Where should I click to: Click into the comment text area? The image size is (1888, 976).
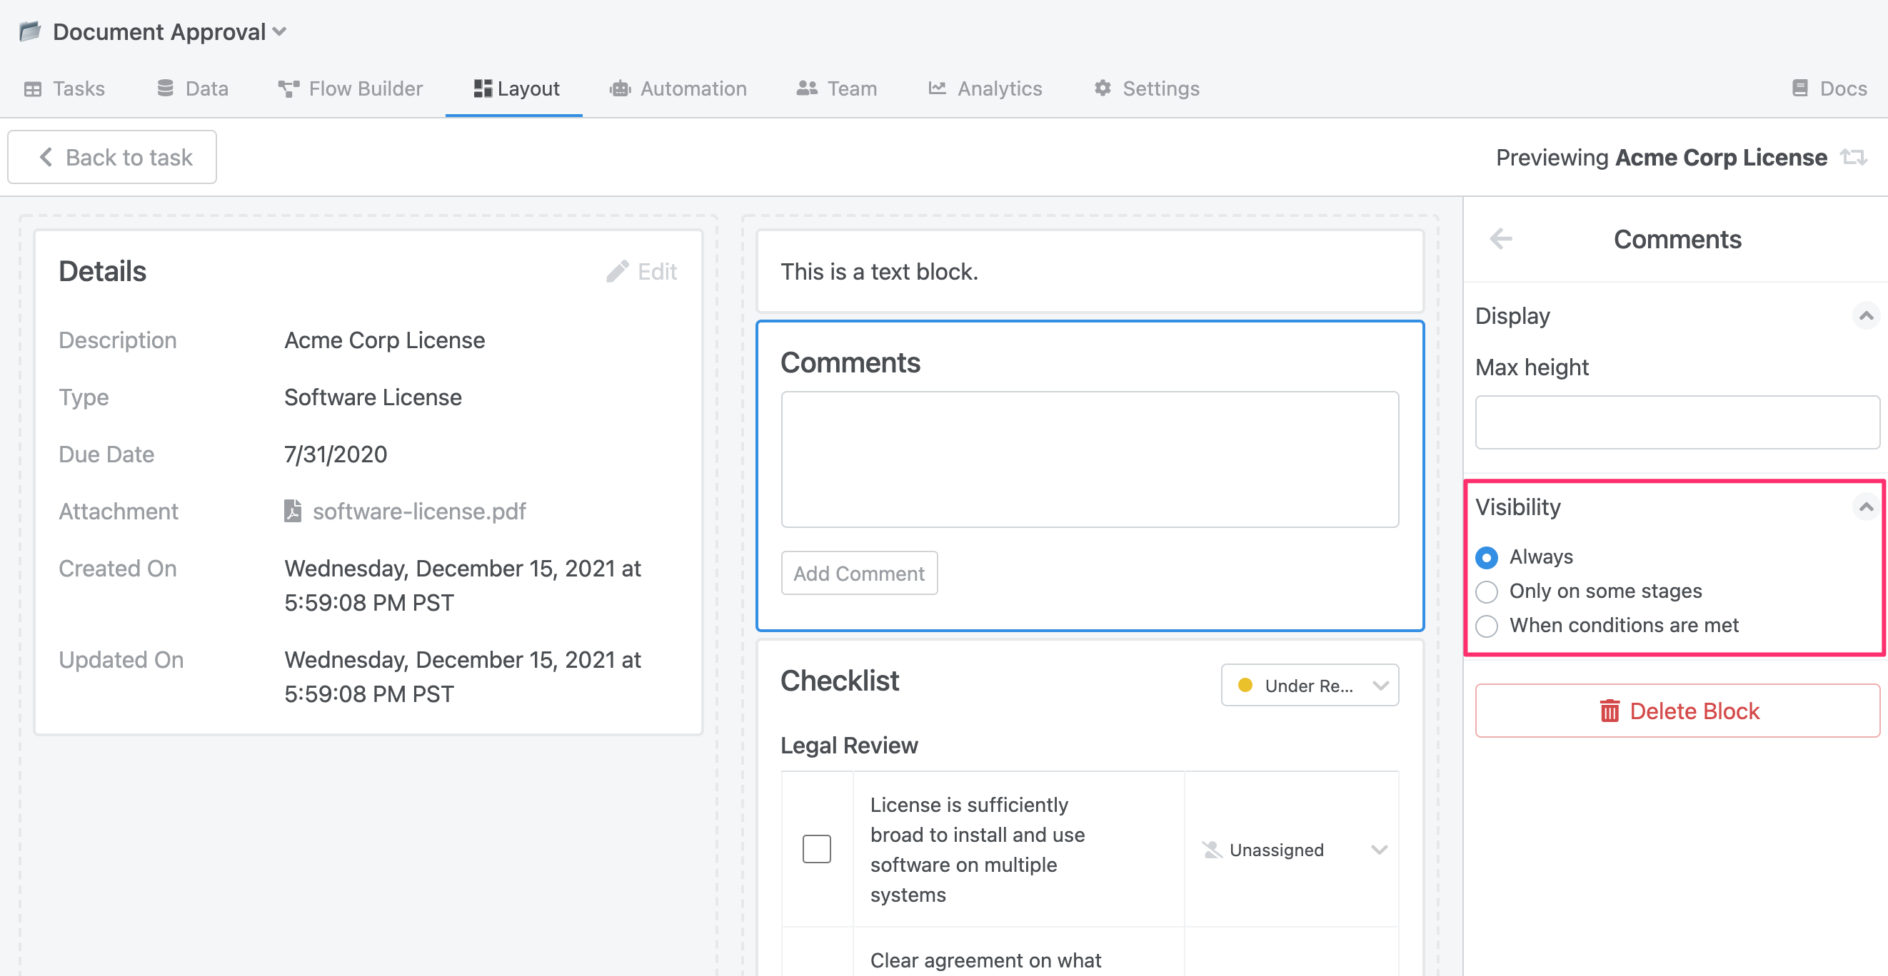pyautogui.click(x=1090, y=459)
